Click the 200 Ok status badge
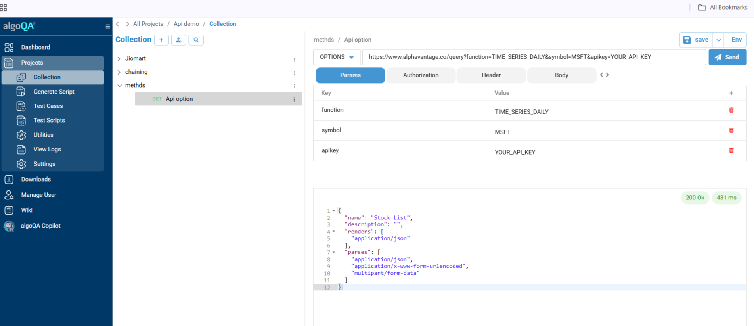Viewport: 754px width, 326px height. click(695, 198)
